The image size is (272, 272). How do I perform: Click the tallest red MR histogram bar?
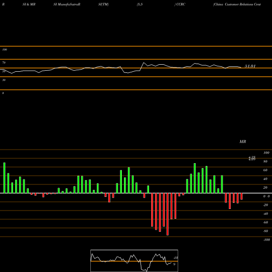coord(168,214)
